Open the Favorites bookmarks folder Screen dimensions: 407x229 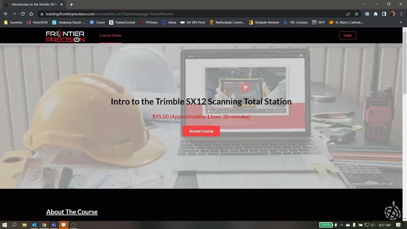point(13,23)
